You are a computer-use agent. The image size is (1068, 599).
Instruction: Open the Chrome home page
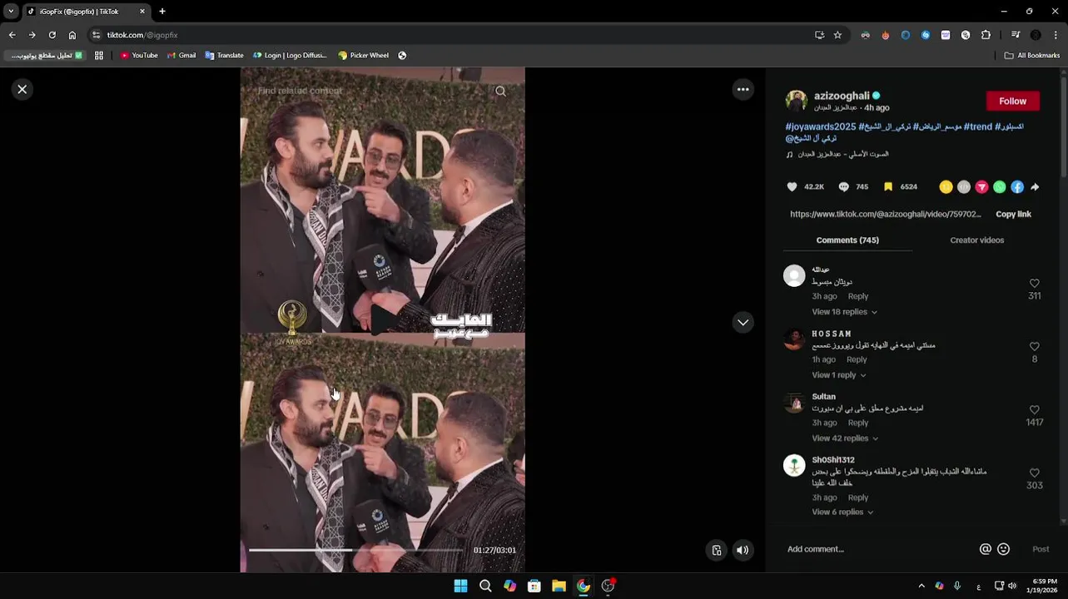(x=72, y=35)
